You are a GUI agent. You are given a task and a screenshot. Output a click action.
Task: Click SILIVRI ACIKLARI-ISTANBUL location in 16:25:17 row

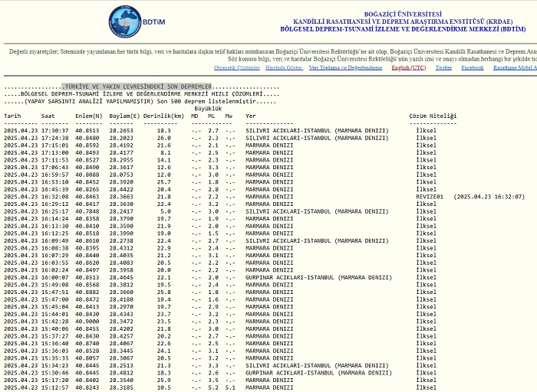[x=317, y=211]
